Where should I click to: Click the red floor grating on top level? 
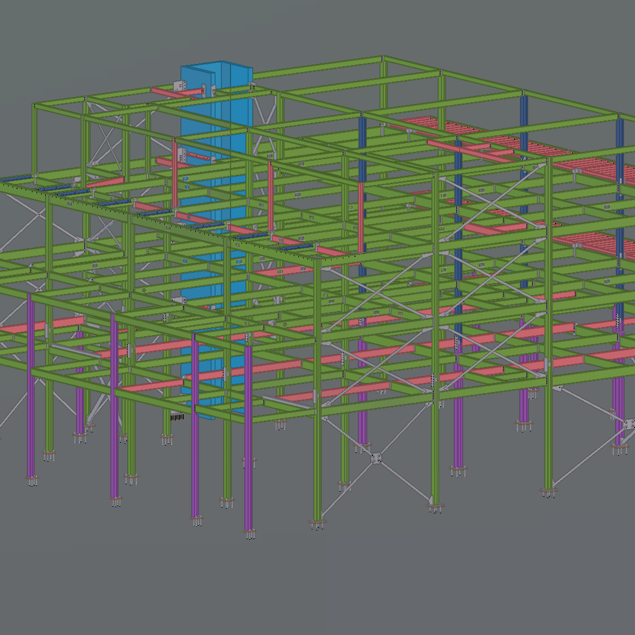[434, 127]
